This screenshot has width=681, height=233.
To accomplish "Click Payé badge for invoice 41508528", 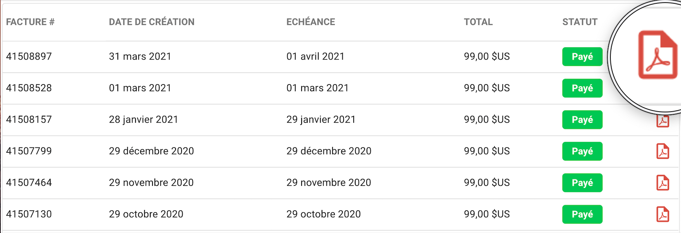I will (x=582, y=88).
